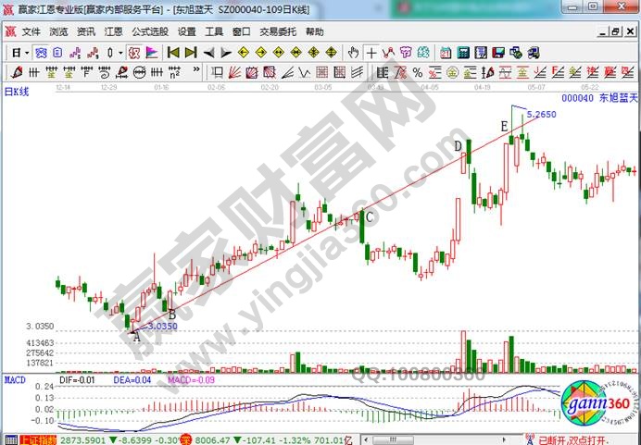
Task: Click the 上证指数 index label
Action: (x=37, y=439)
